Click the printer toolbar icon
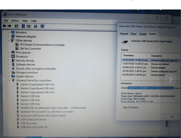 point(35,26)
